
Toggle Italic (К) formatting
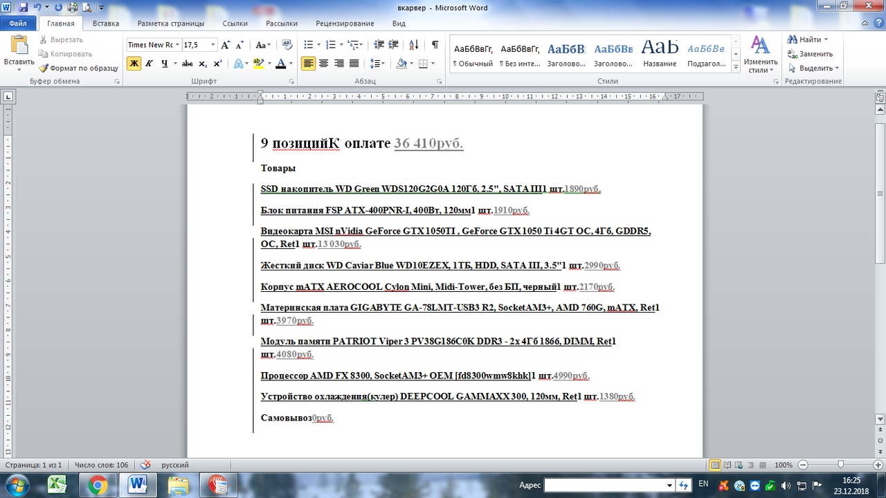click(x=149, y=64)
